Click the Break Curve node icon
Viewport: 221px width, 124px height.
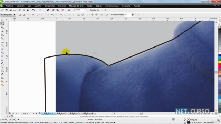(x=33, y=15)
